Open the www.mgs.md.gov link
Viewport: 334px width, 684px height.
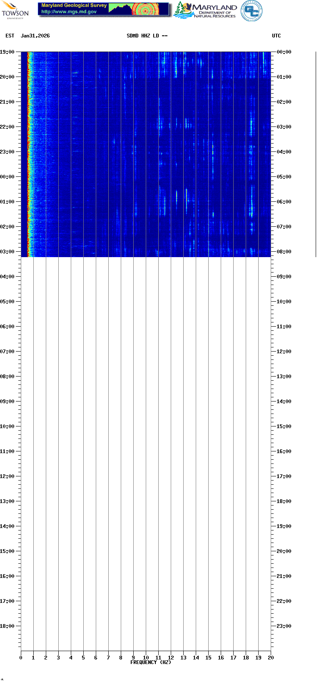(69, 12)
